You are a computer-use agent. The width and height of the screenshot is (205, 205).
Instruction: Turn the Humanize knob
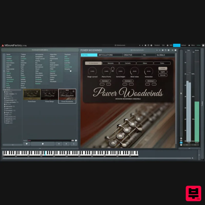click(148, 71)
